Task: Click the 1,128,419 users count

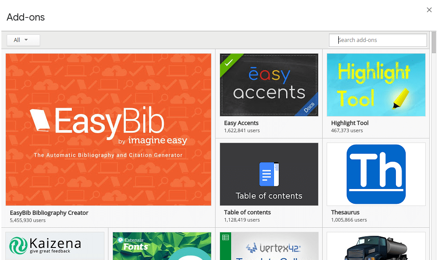Action: click(x=242, y=220)
